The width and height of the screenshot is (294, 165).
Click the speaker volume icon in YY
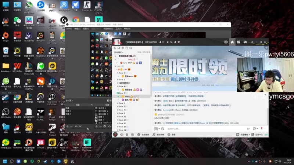coord(122,135)
